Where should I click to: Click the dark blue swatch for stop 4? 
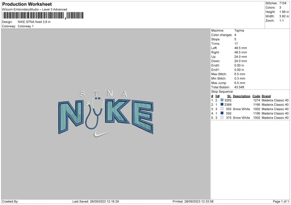pos(222,113)
